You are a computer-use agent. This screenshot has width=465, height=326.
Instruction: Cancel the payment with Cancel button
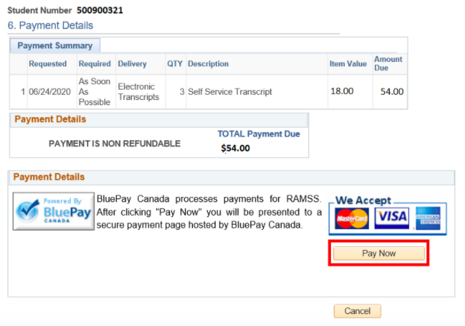click(357, 311)
